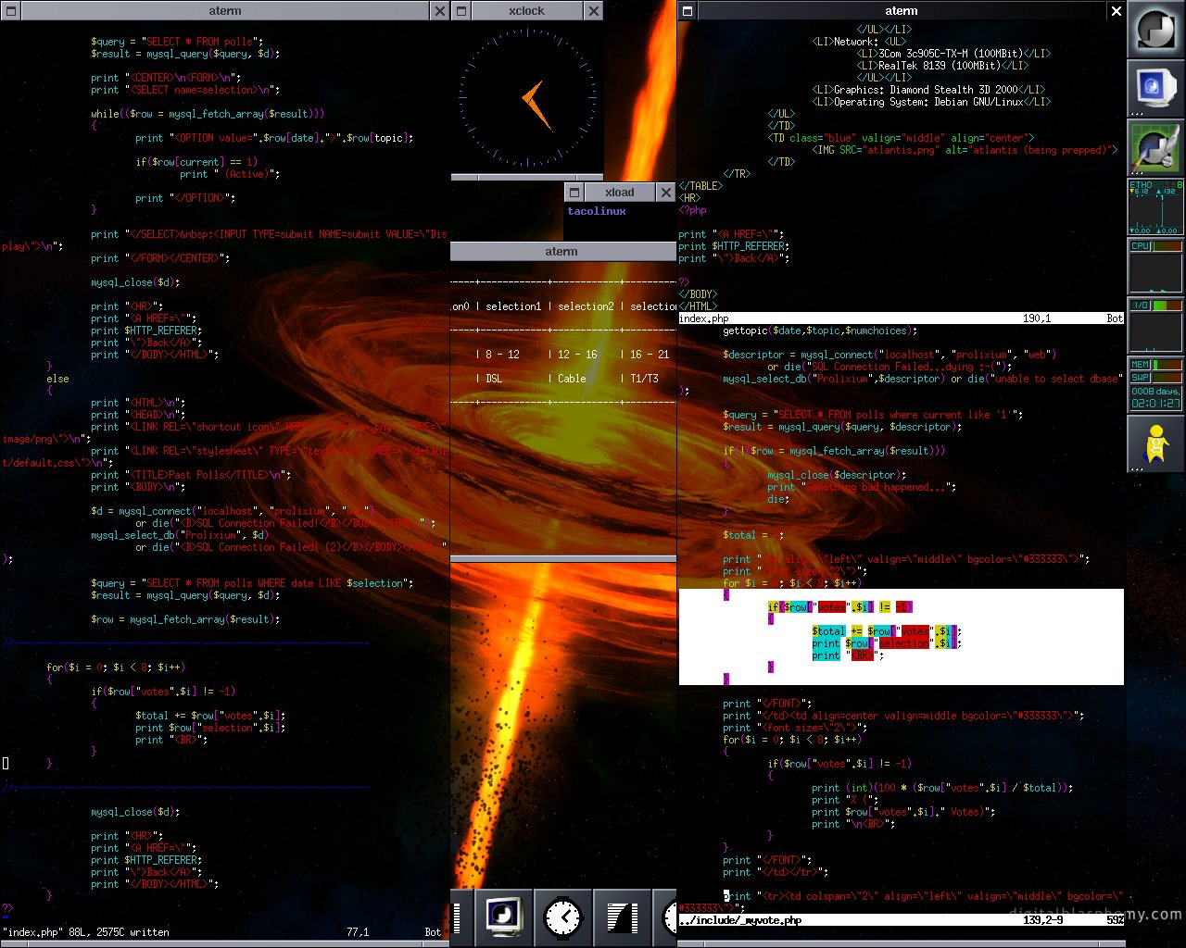
Task: Restore the minimized monitor icon at bottom
Action: coord(504,917)
